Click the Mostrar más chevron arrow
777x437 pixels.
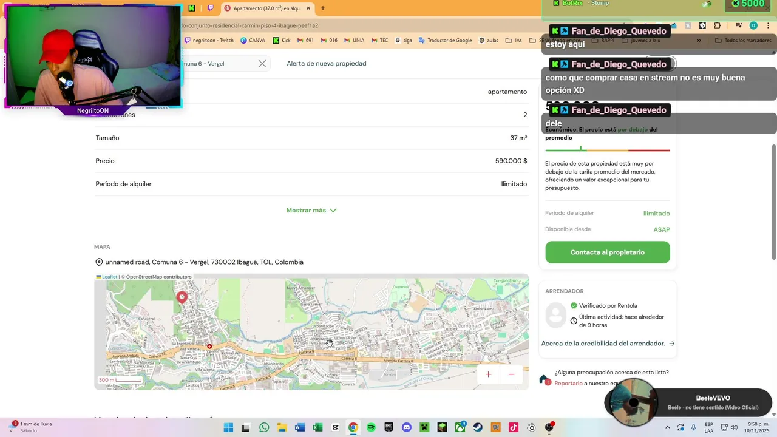[333, 211]
